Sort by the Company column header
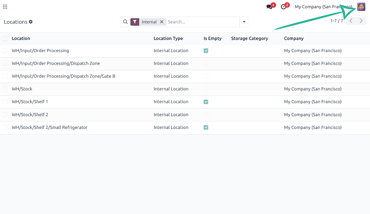The width and height of the screenshot is (370, 214). pyautogui.click(x=294, y=39)
